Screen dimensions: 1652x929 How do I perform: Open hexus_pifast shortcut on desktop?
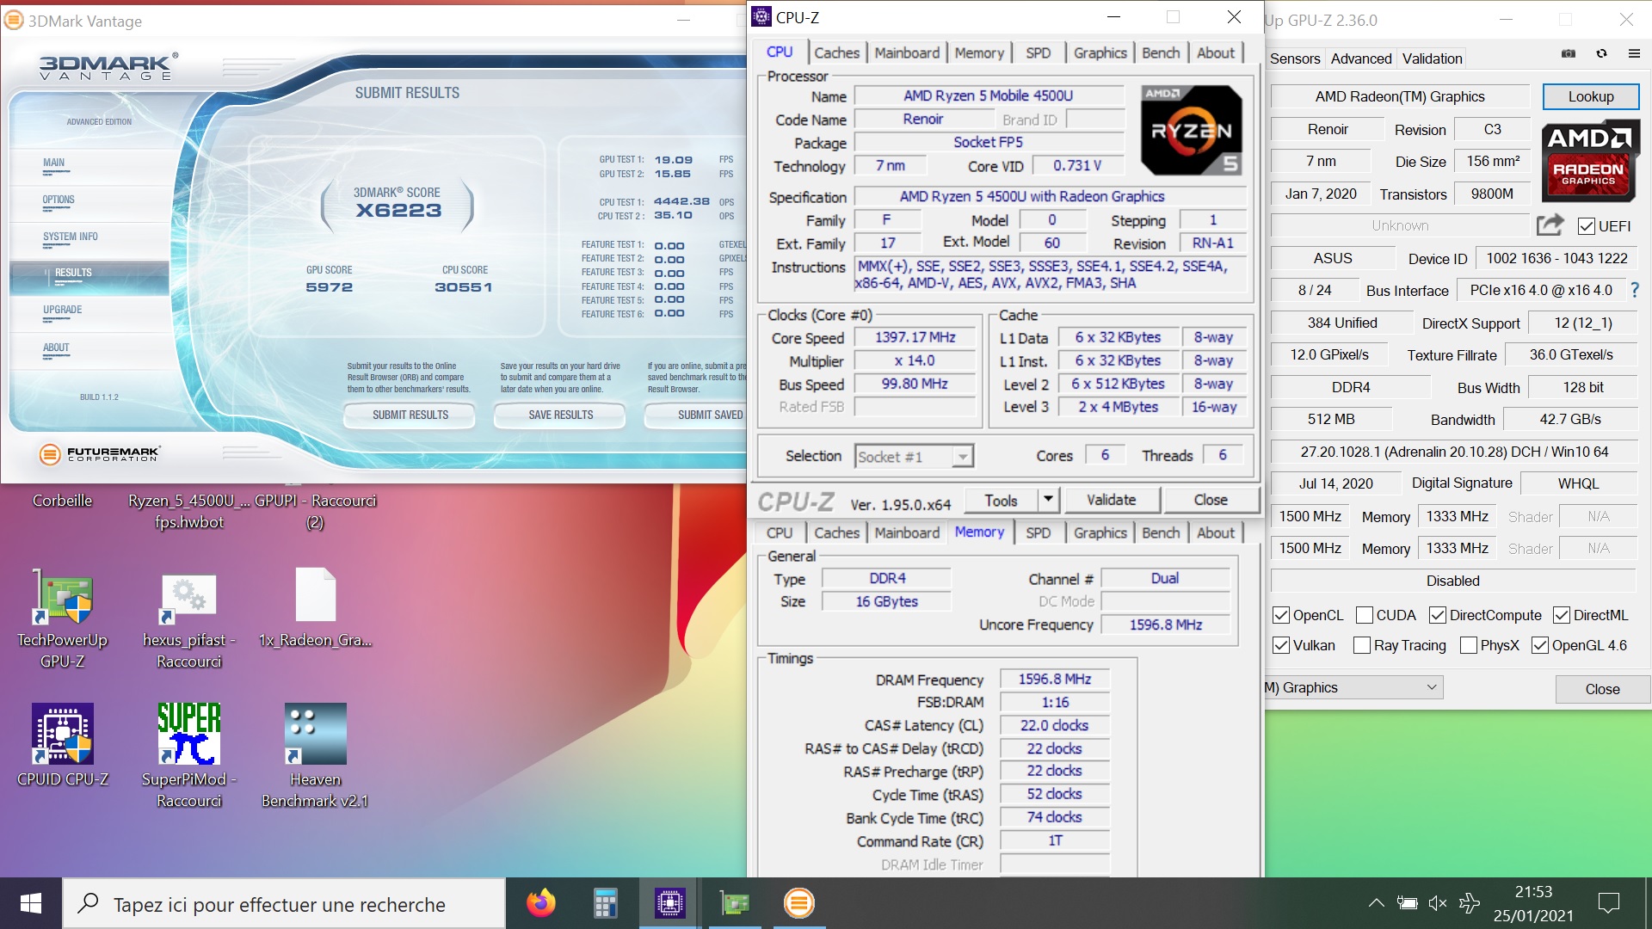[x=188, y=619]
